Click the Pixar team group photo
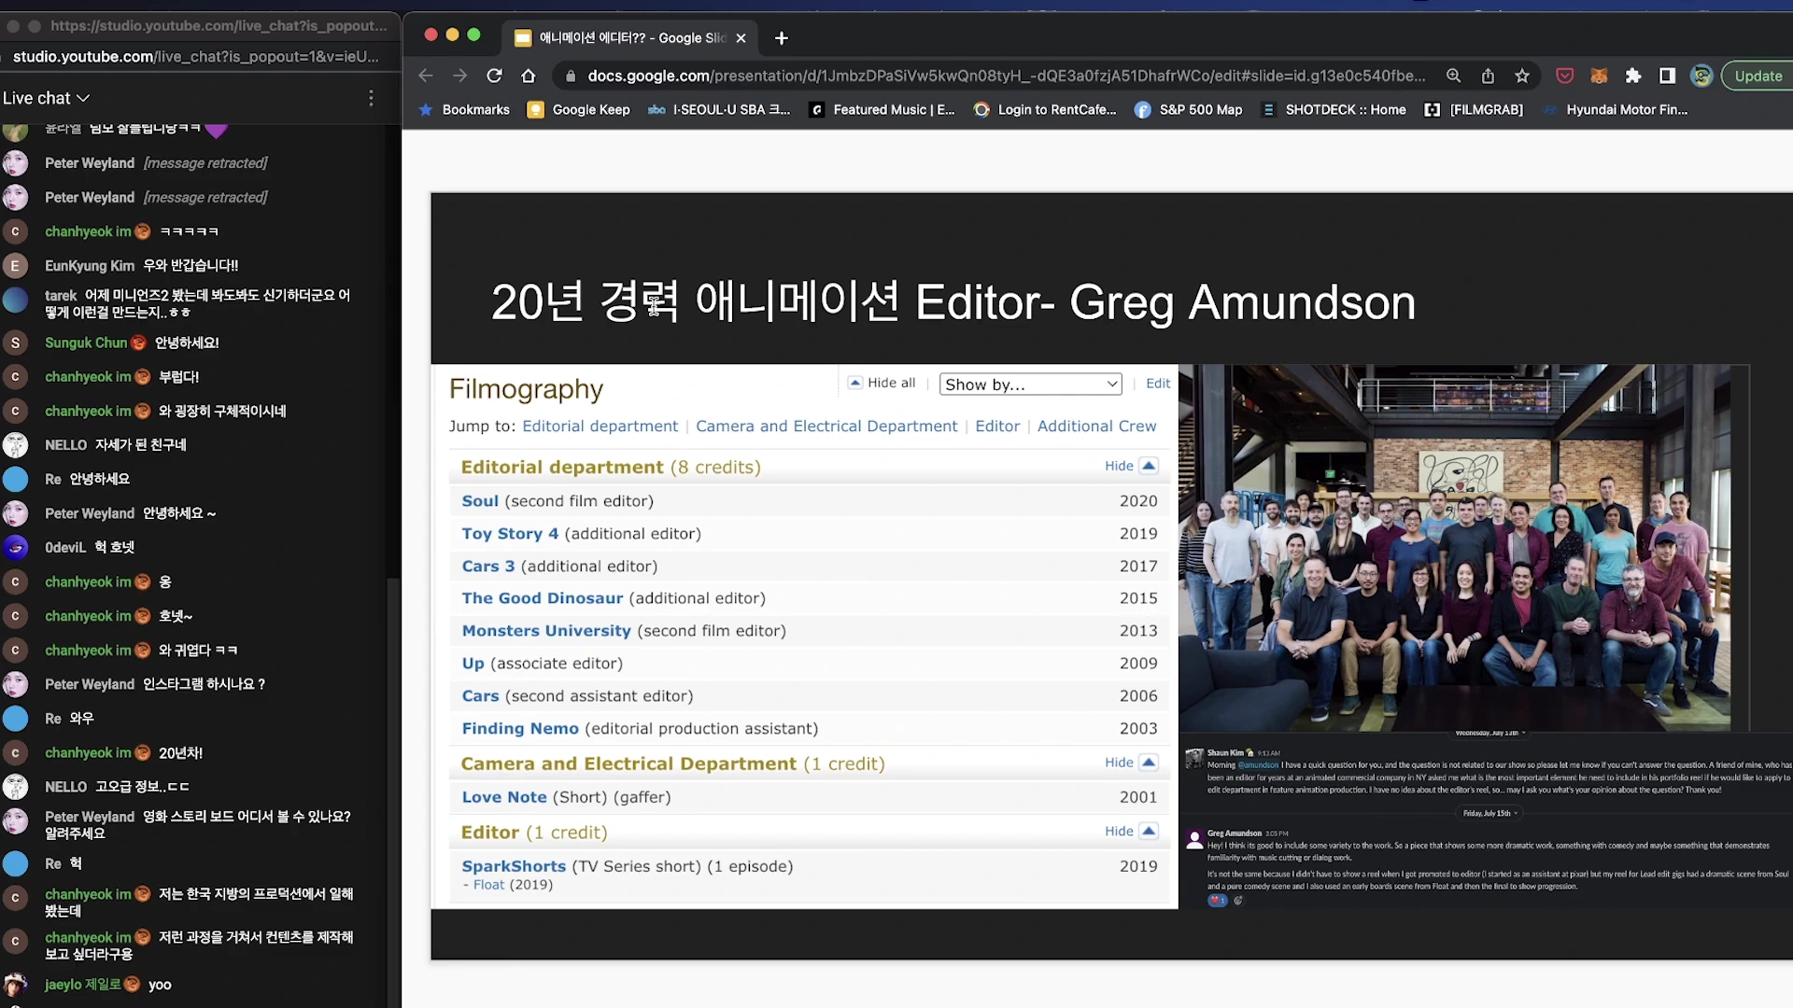Viewport: 1793px width, 1008px height. click(x=1455, y=548)
